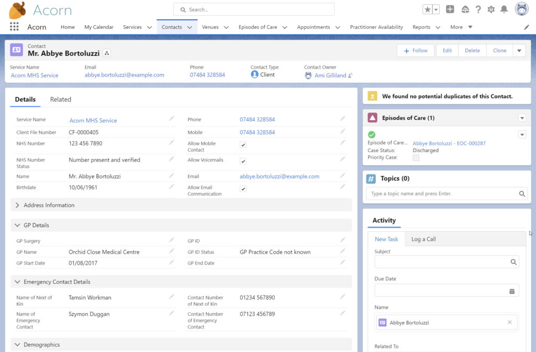Select the Log a Call tab

point(423,239)
